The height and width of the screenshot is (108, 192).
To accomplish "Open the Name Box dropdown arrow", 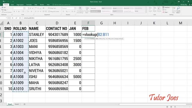I will point(6,18).
